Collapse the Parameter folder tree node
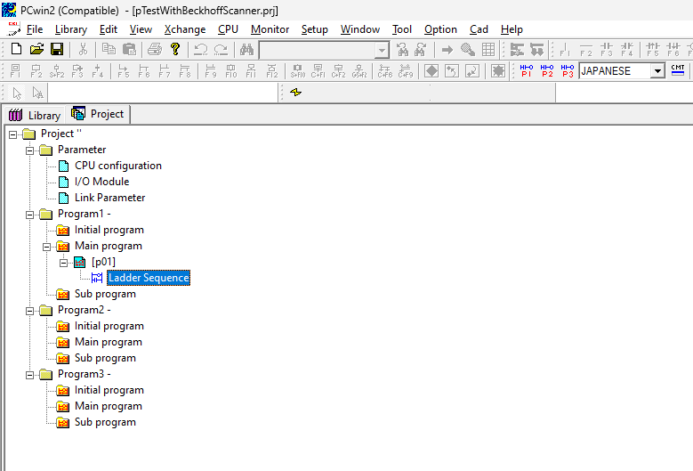 coord(29,150)
